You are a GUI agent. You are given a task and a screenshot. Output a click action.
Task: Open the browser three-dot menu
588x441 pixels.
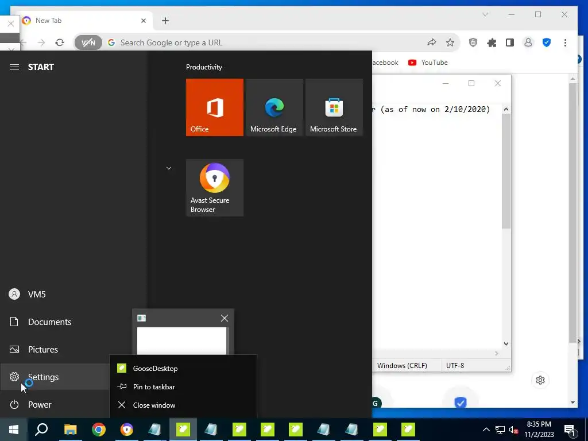(x=565, y=42)
